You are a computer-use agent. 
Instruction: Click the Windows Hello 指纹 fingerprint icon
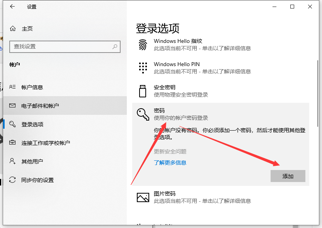point(143,44)
